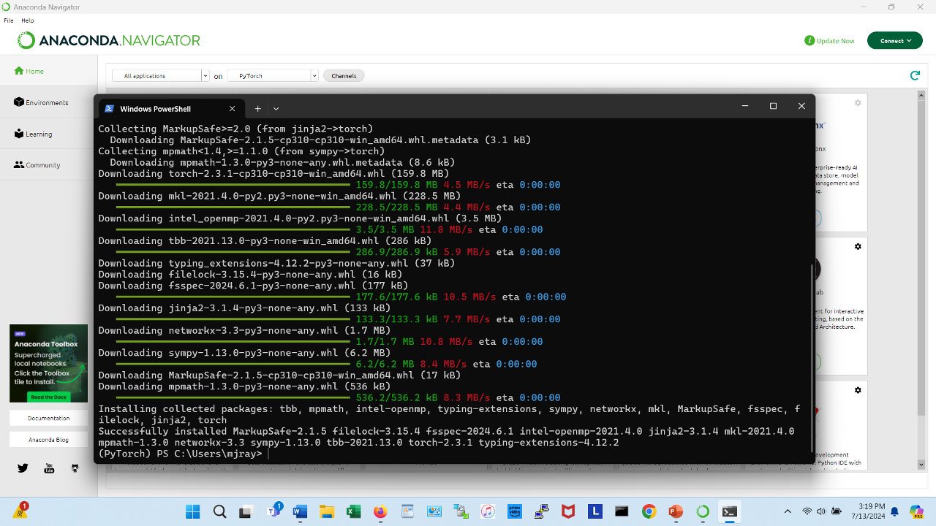Refresh the application list with the refresh icon

coord(915,75)
